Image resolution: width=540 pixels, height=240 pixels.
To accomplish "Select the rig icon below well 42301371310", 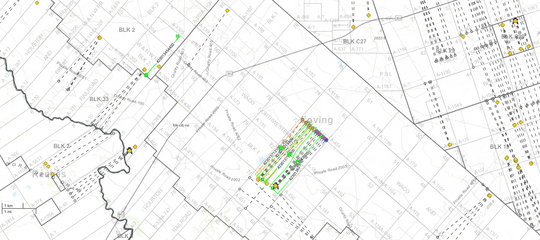I will tap(276, 185).
